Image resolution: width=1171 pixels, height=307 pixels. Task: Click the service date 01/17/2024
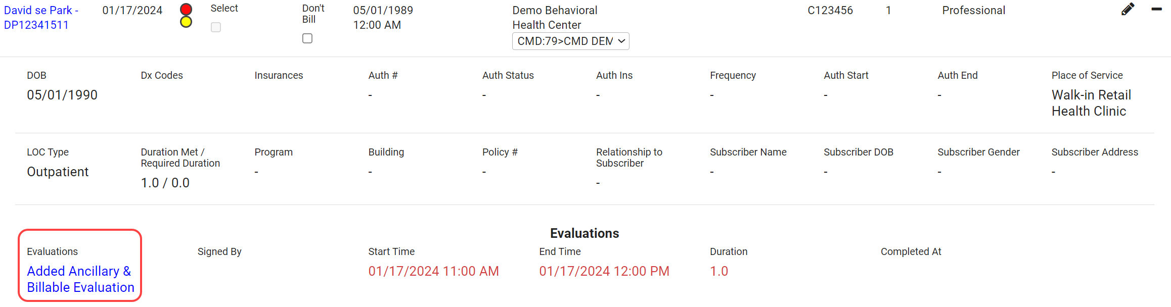coord(132,11)
